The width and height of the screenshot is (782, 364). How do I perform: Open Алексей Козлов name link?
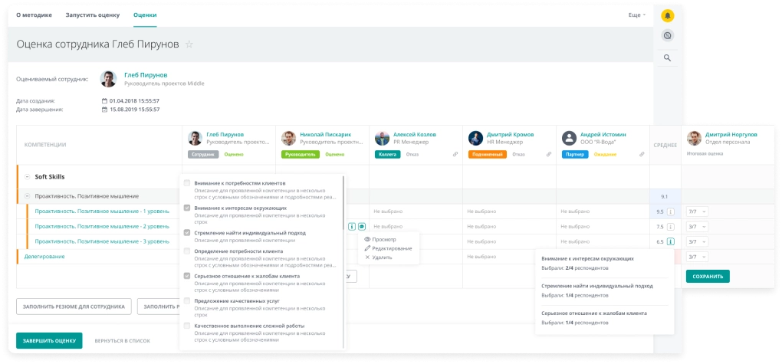415,135
